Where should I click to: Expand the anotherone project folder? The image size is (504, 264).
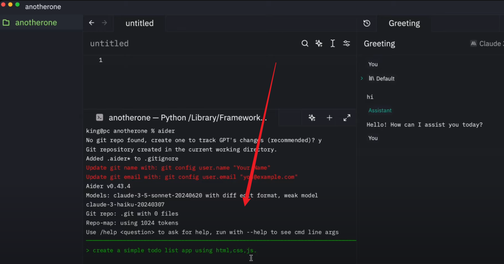pos(36,22)
